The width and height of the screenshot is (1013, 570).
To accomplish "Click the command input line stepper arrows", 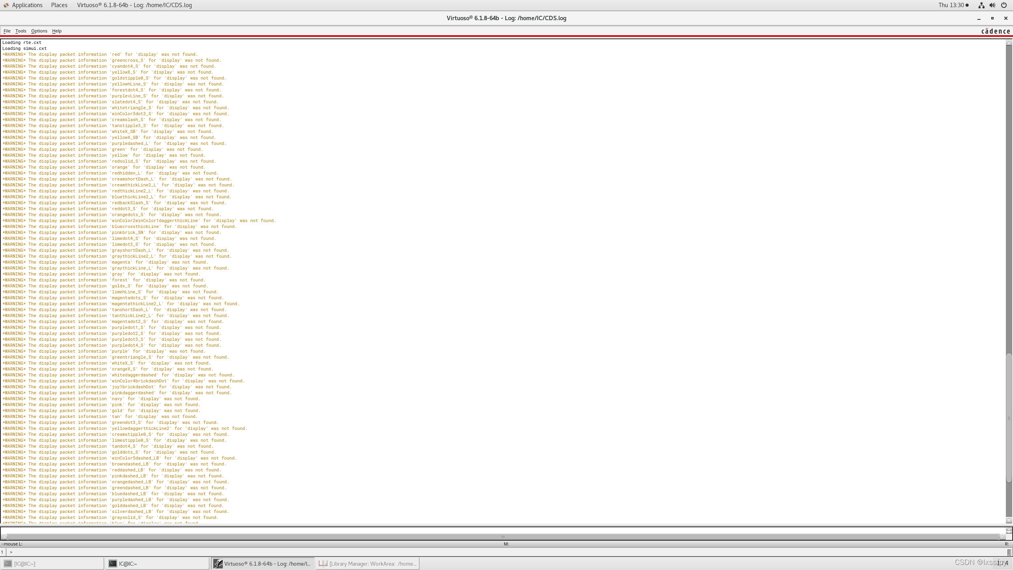I will pyautogui.click(x=1009, y=530).
